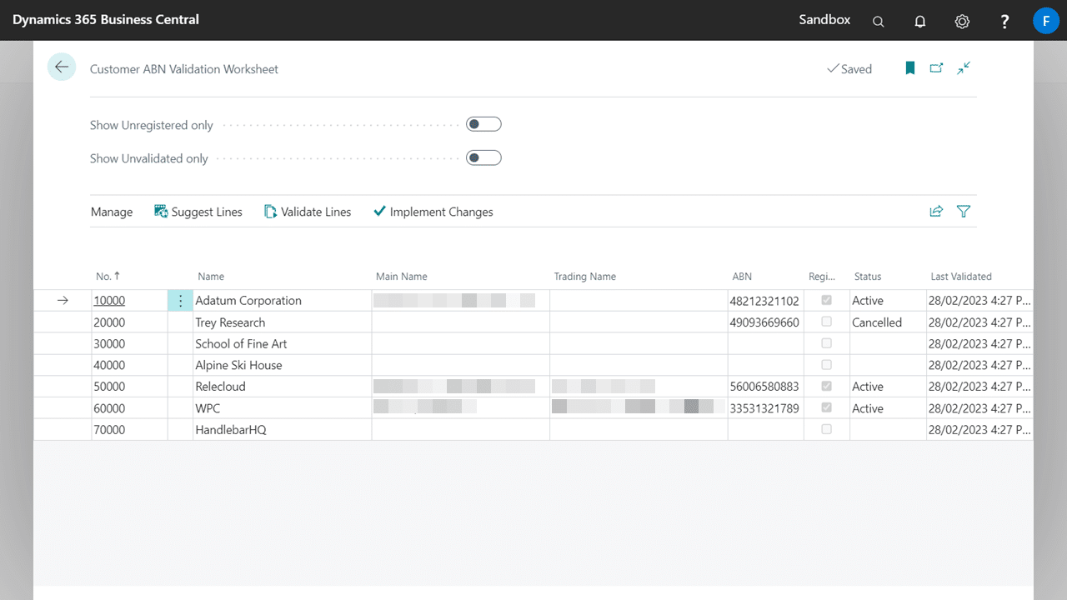The width and height of the screenshot is (1067, 600).
Task: Click the bookmark icon beside Saved
Action: tap(910, 68)
